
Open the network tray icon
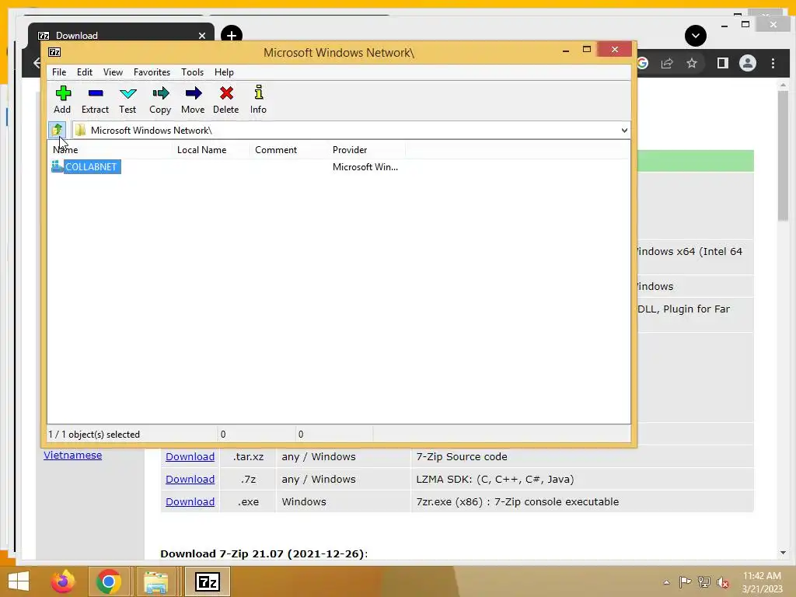coord(704,582)
